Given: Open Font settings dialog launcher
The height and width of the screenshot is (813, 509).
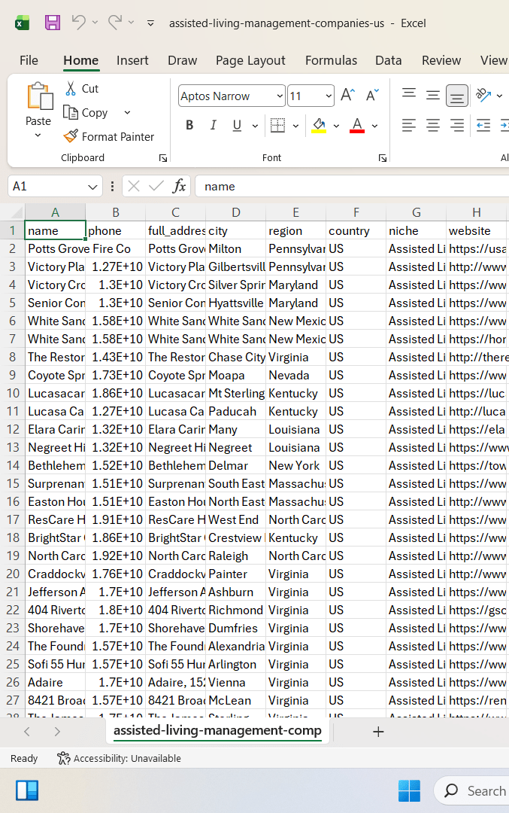Looking at the screenshot, I should (383, 158).
